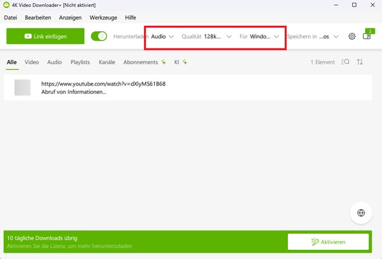Click the sort order arrows icon

(360, 62)
